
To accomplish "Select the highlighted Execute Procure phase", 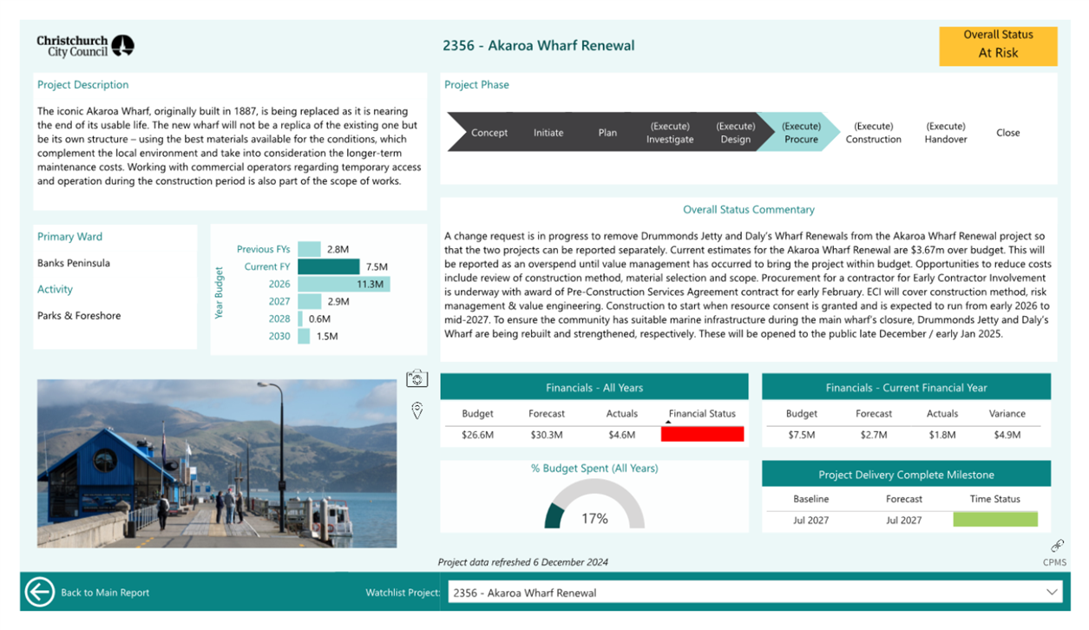I will 801,133.
